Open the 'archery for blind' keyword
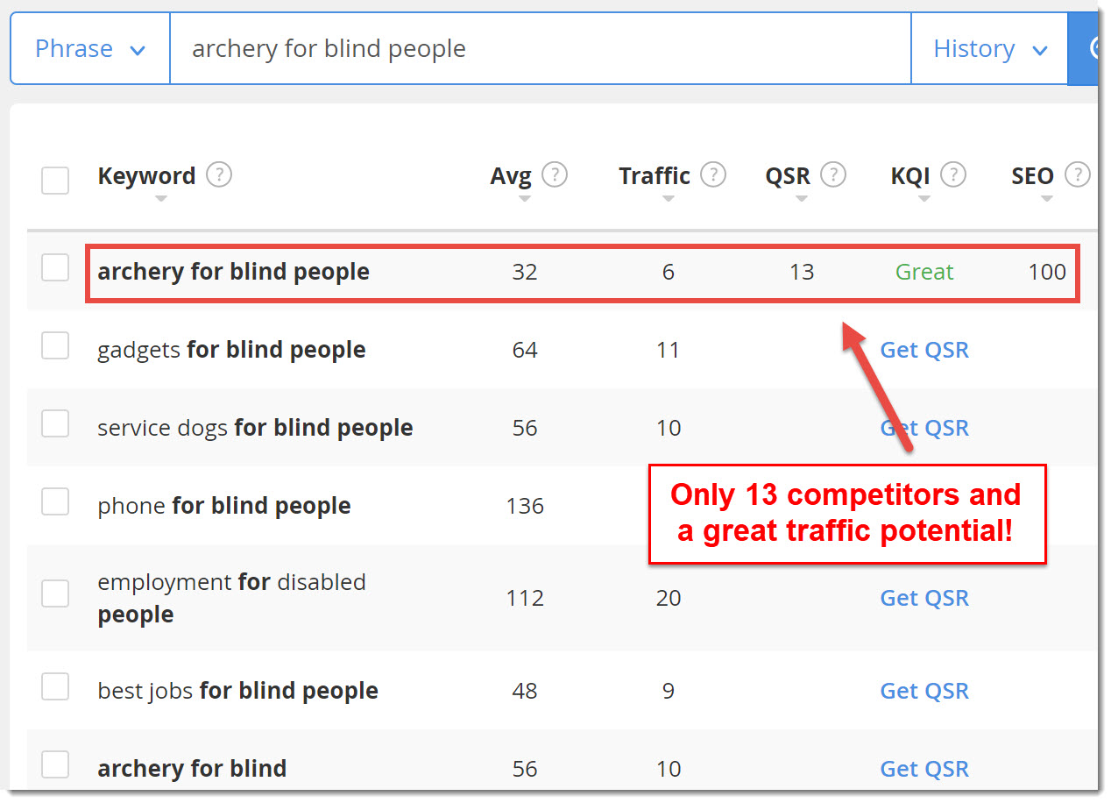This screenshot has height=803, width=1111. click(192, 769)
